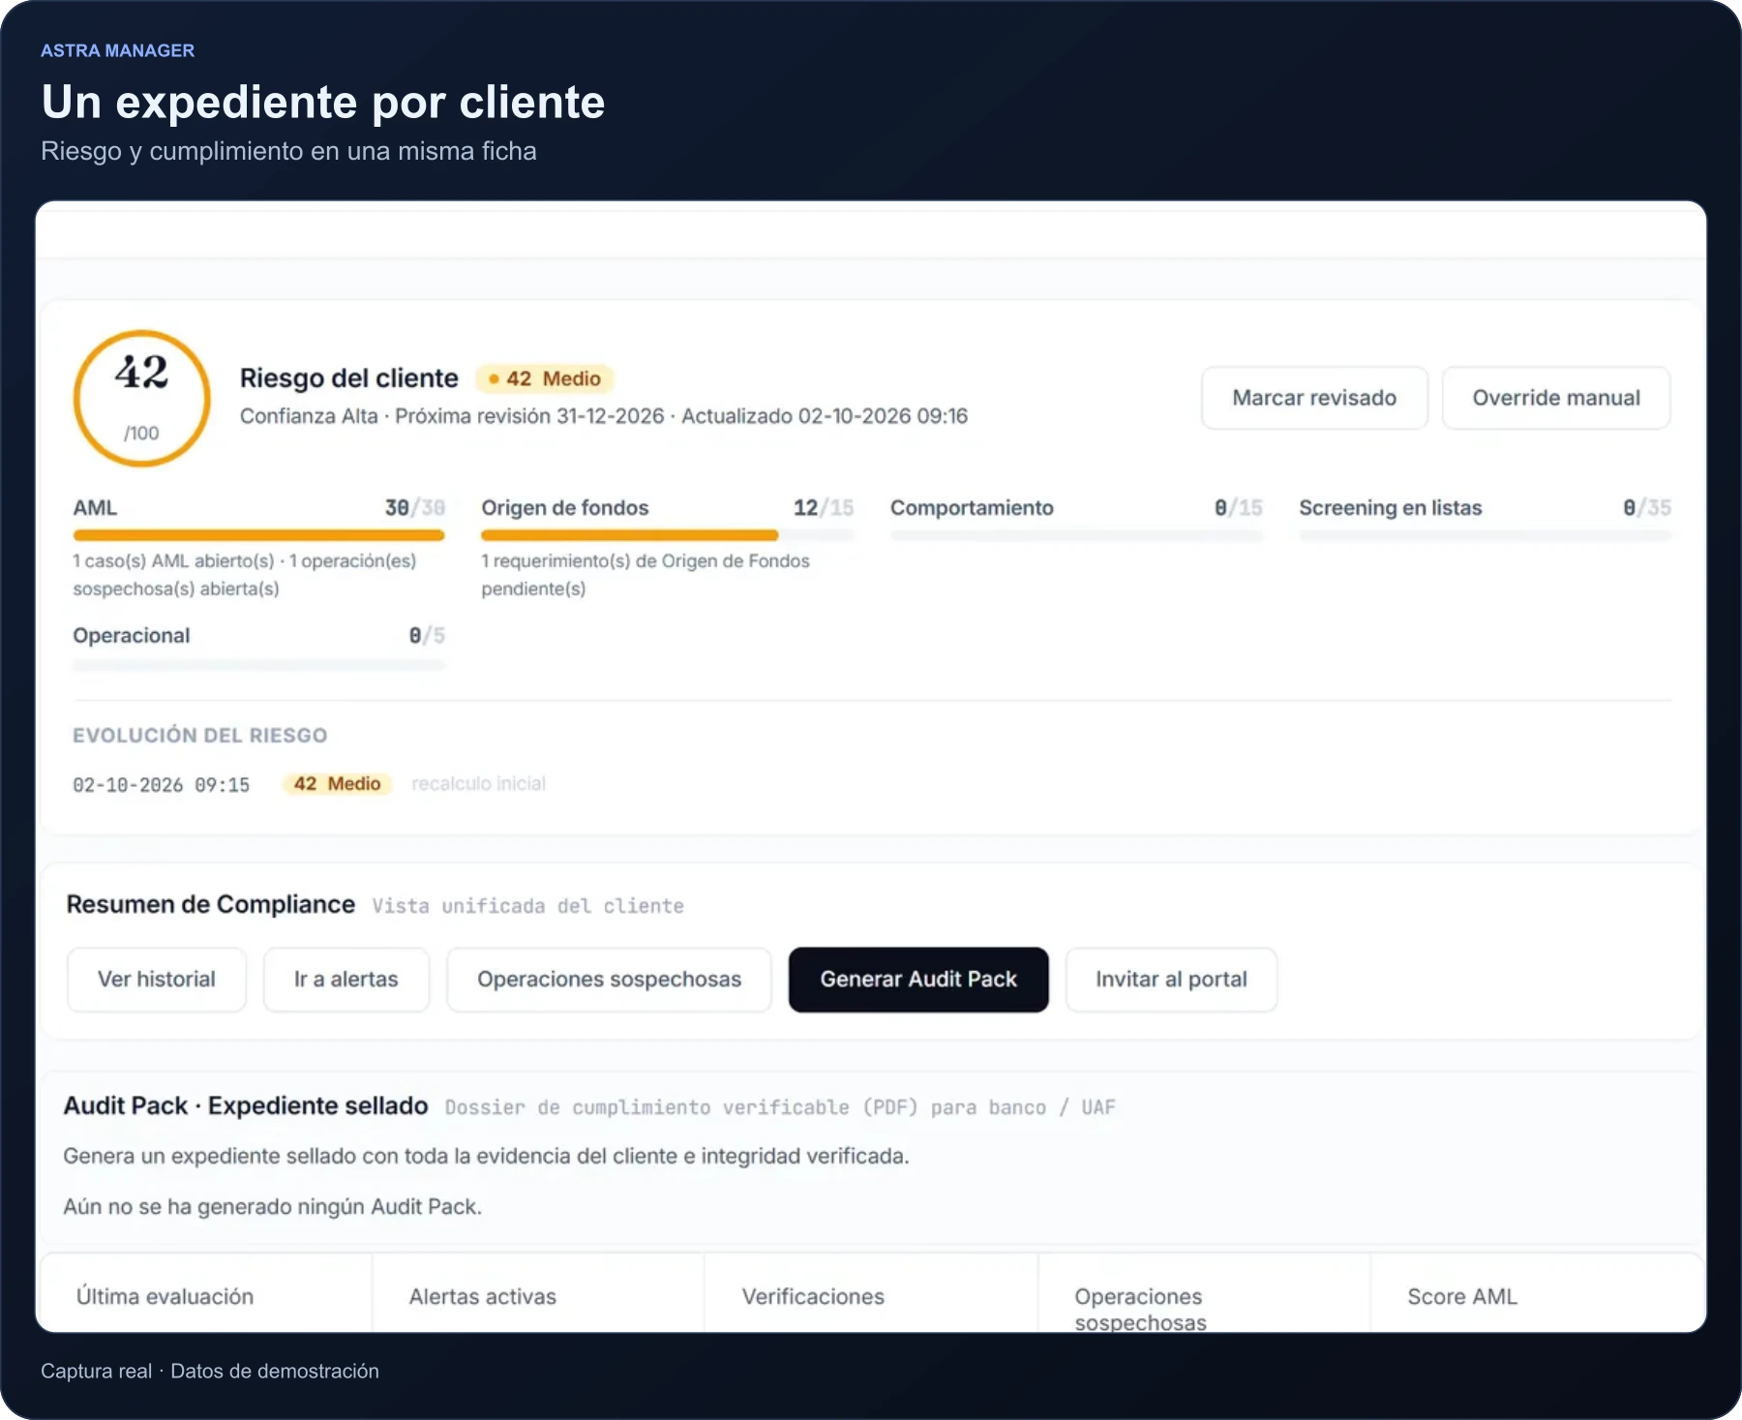
Task: Click the Operacional progress bar
Action: point(259,664)
